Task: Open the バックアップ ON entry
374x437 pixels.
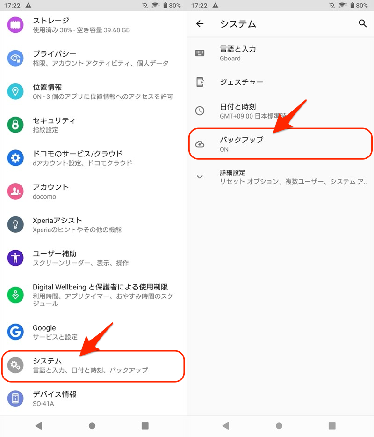Action: 280,144
